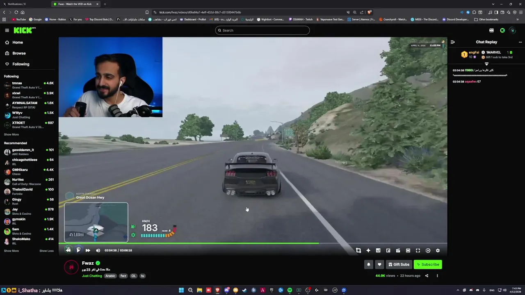This screenshot has height=295, width=525.
Task: Open GMHikaru recommended channel
Action: [29, 172]
